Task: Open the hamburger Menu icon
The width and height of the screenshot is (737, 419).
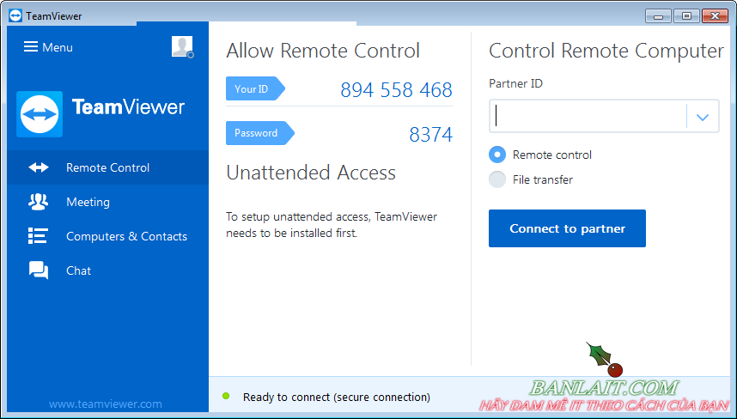Action: (31, 47)
